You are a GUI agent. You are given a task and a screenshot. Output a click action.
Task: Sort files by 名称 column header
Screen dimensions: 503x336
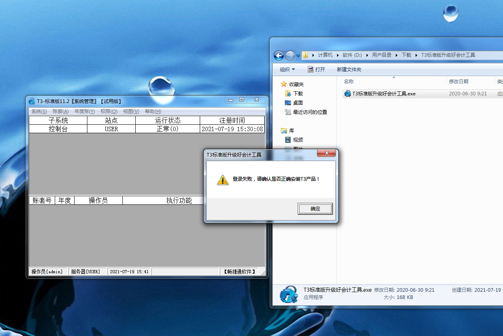[349, 81]
